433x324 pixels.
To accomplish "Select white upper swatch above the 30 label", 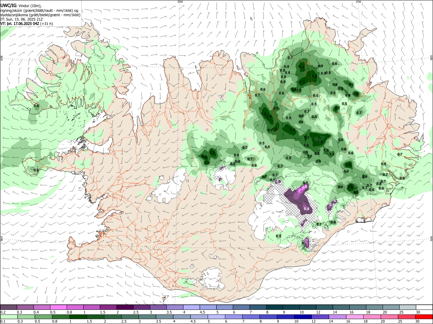I will tap(425, 307).
